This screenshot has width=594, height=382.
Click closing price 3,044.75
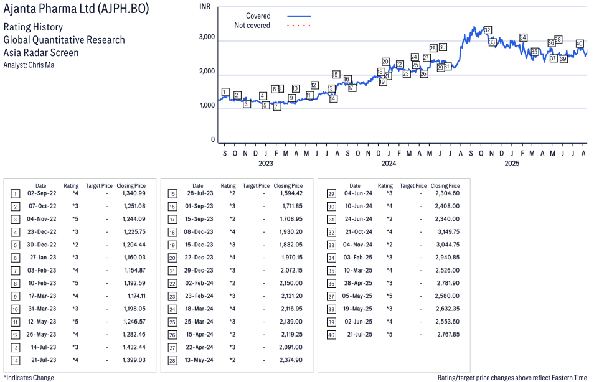click(448, 245)
